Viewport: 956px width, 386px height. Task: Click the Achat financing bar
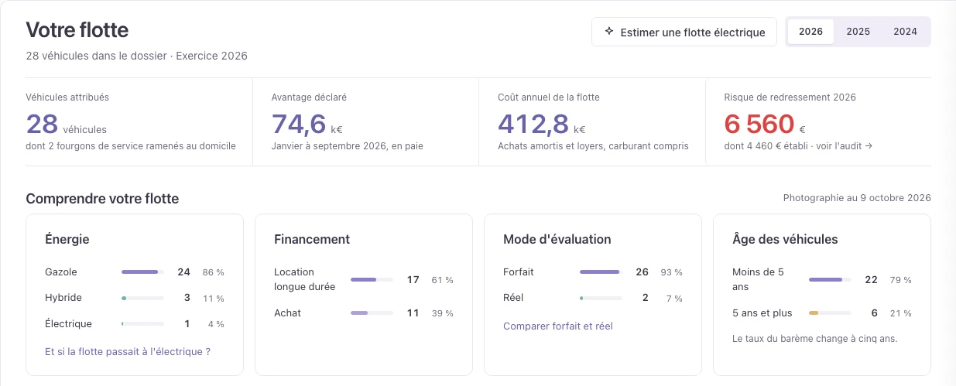pyautogui.click(x=372, y=313)
